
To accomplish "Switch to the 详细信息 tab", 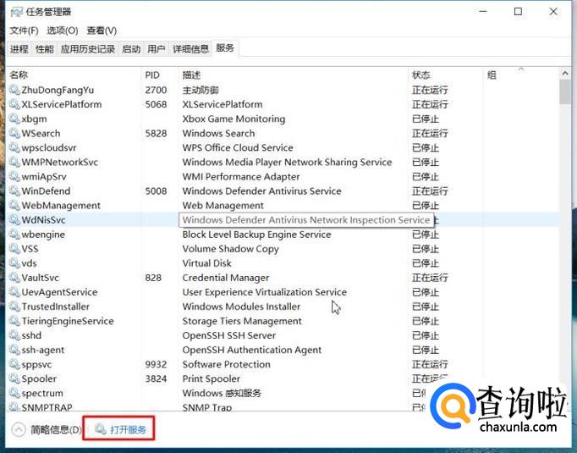I will click(x=190, y=49).
